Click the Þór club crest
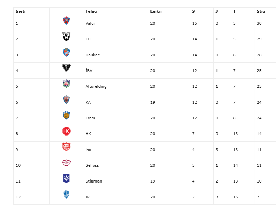The height and width of the screenshot is (211, 276). coord(66,147)
